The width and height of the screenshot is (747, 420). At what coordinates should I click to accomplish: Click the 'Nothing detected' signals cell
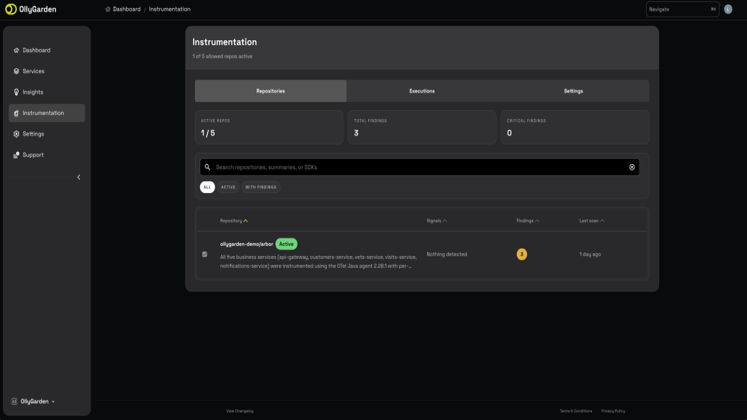(x=446, y=254)
